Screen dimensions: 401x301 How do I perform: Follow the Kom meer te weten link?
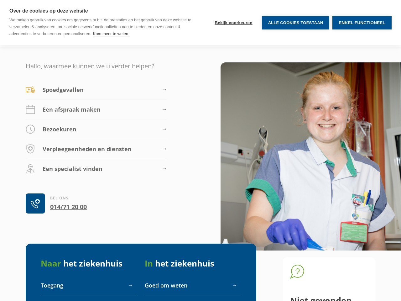tap(111, 34)
